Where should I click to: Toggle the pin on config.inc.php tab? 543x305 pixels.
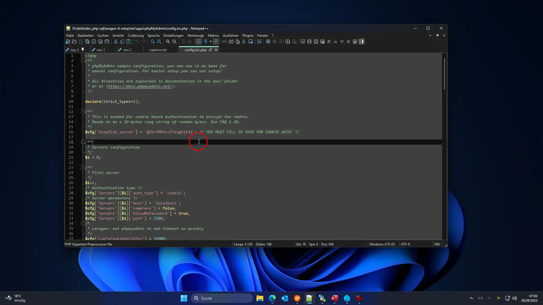210,50
